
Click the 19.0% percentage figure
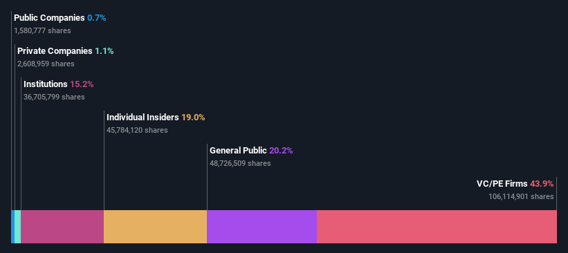[193, 118]
